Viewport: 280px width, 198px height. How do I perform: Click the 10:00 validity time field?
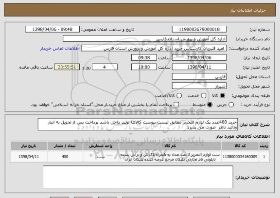point(144,67)
